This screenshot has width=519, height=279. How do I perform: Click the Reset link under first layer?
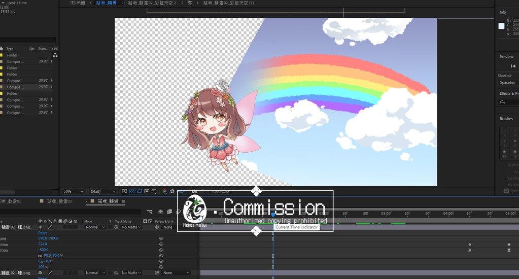pos(43,233)
